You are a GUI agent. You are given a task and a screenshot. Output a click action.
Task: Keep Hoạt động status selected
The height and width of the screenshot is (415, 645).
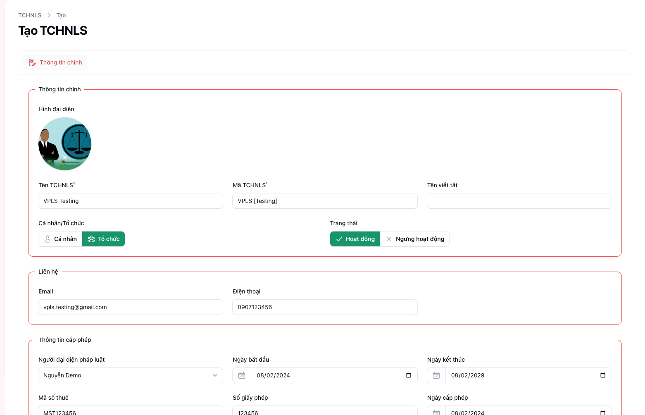355,239
